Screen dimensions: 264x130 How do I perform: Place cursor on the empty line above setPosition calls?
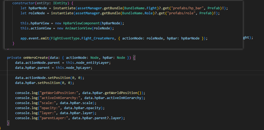132,73
